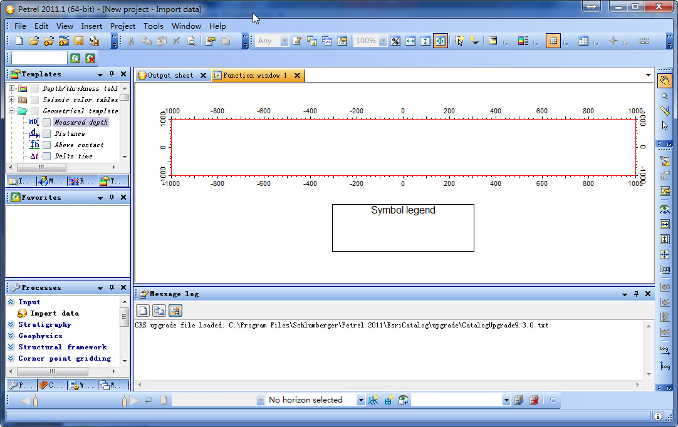Select the magnifier zoom tool on the right
678x427 pixels.
pos(665,96)
